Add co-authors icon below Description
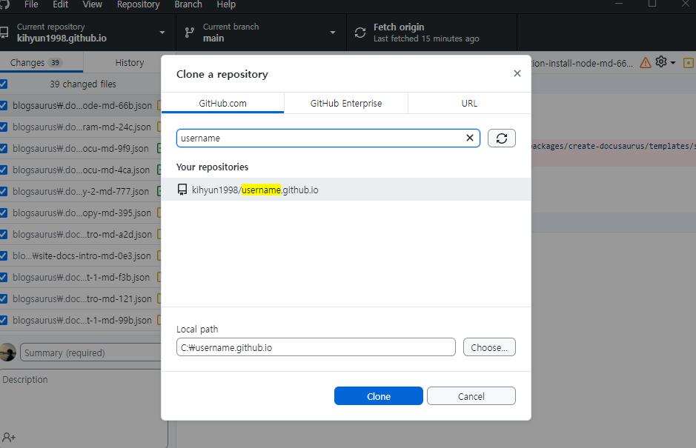Image resolution: width=696 pixels, height=448 pixels. point(9,438)
